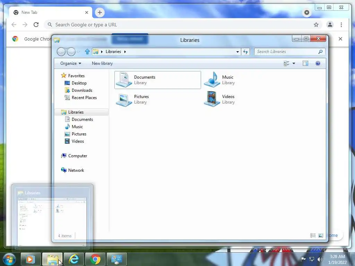Open Explorer Help icon

pyautogui.click(x=318, y=64)
